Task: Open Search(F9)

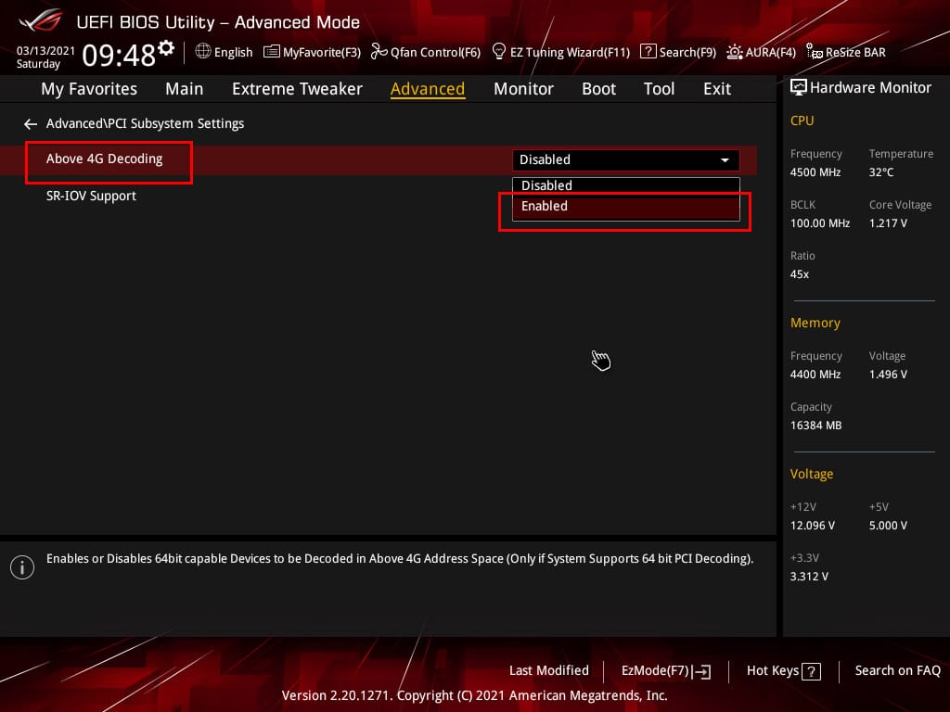Action: pos(678,52)
